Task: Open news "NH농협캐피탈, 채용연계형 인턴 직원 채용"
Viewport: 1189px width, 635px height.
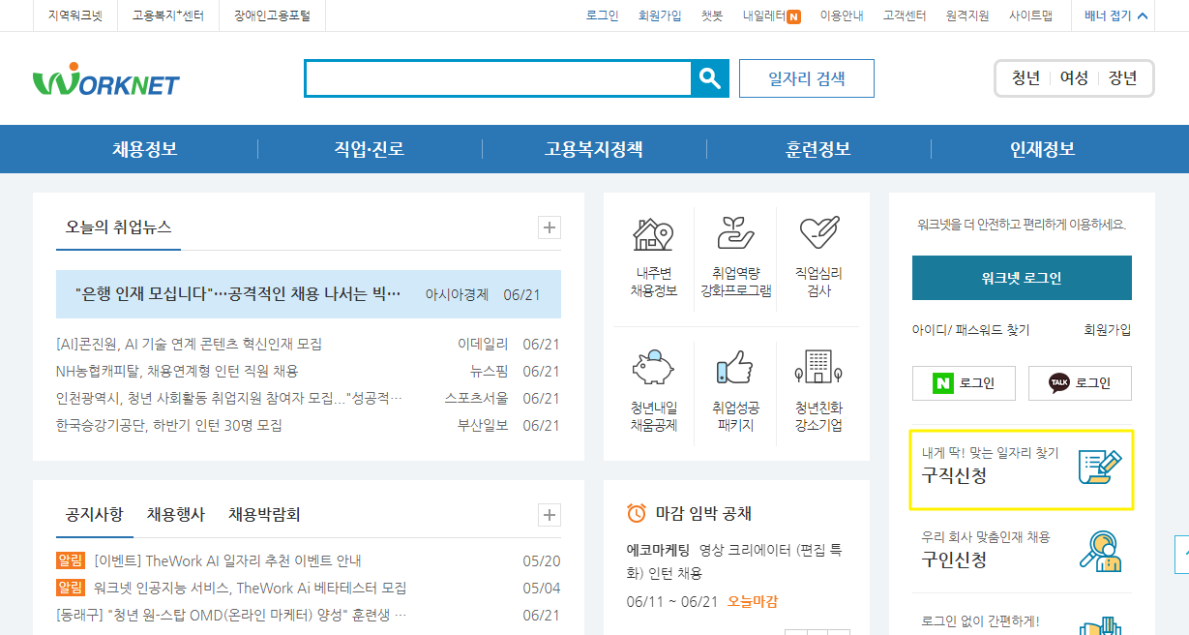Action: pos(177,372)
